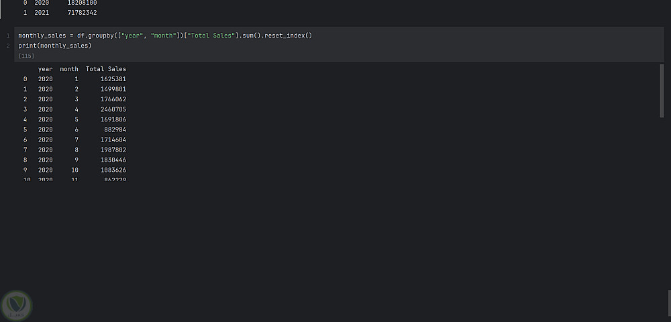Click the 2021 total 71782342 in the top output
The width and height of the screenshot is (671, 322).
pos(82,13)
